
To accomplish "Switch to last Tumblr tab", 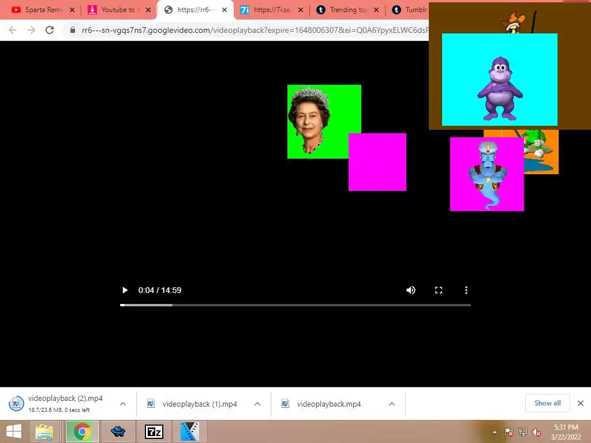I will pyautogui.click(x=409, y=10).
